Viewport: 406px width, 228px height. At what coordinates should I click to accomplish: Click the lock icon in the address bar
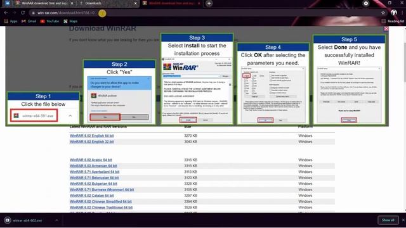(x=34, y=13)
